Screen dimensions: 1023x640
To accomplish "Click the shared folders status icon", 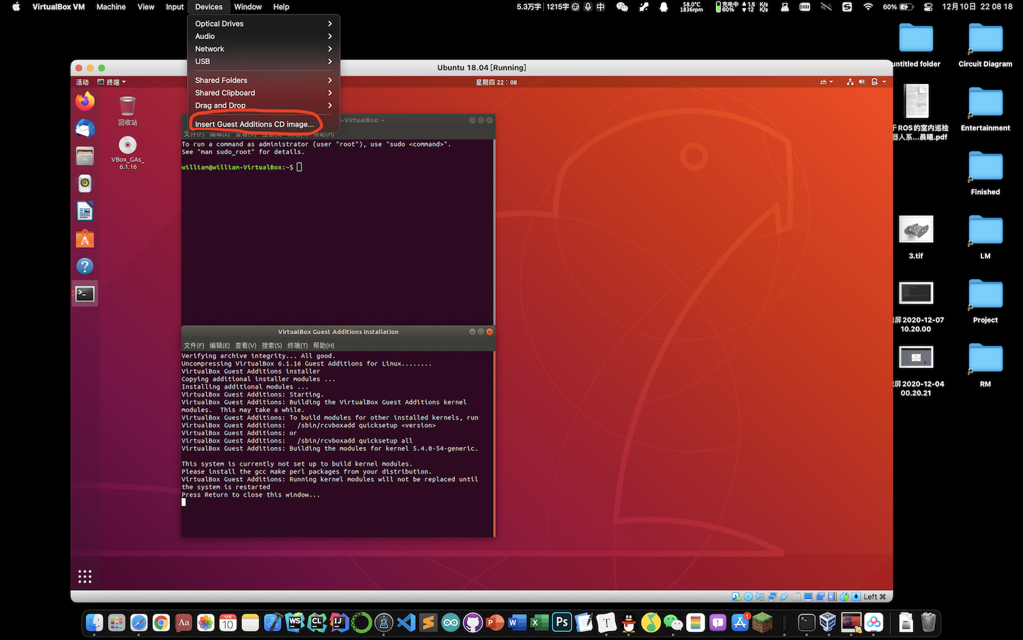I will 796,596.
